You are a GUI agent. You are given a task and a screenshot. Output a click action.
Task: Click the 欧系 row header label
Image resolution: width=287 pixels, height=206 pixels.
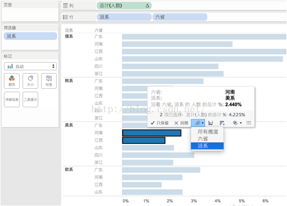(69, 169)
